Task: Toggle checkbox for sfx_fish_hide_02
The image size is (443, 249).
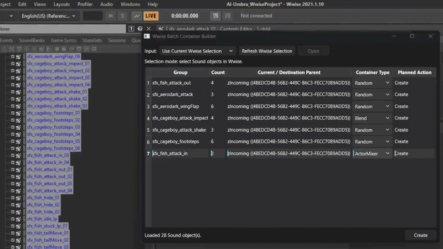Action: coord(13,205)
